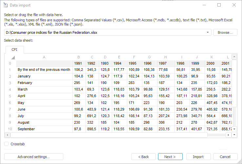
Task: Maximize the Data import window
Action: pos(219,5)
